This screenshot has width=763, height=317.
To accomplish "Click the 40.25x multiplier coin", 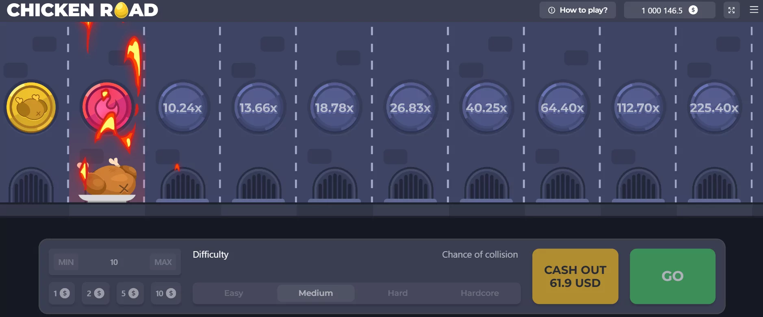I will 486,108.
